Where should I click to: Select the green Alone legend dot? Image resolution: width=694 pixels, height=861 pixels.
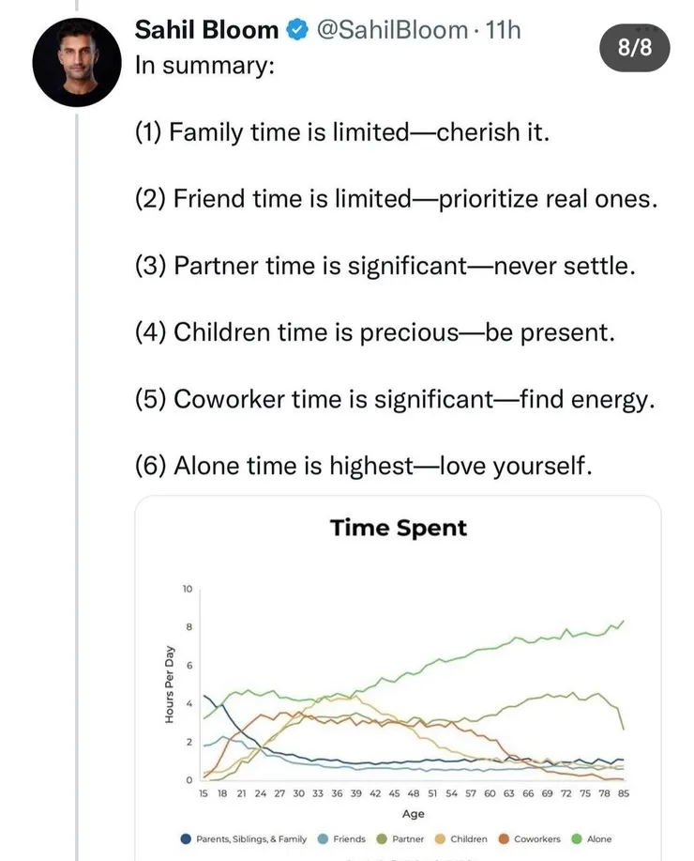(576, 838)
